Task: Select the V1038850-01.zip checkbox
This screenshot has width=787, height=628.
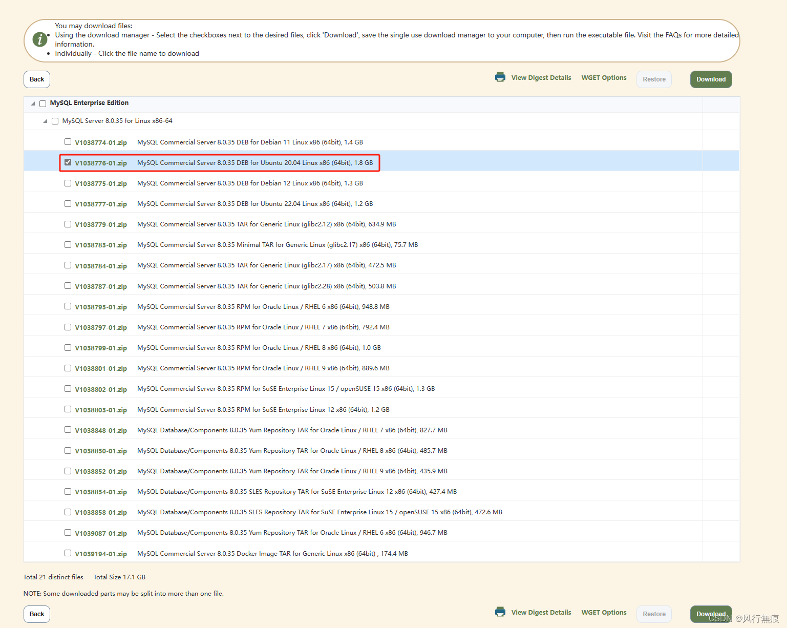Action: (68, 450)
